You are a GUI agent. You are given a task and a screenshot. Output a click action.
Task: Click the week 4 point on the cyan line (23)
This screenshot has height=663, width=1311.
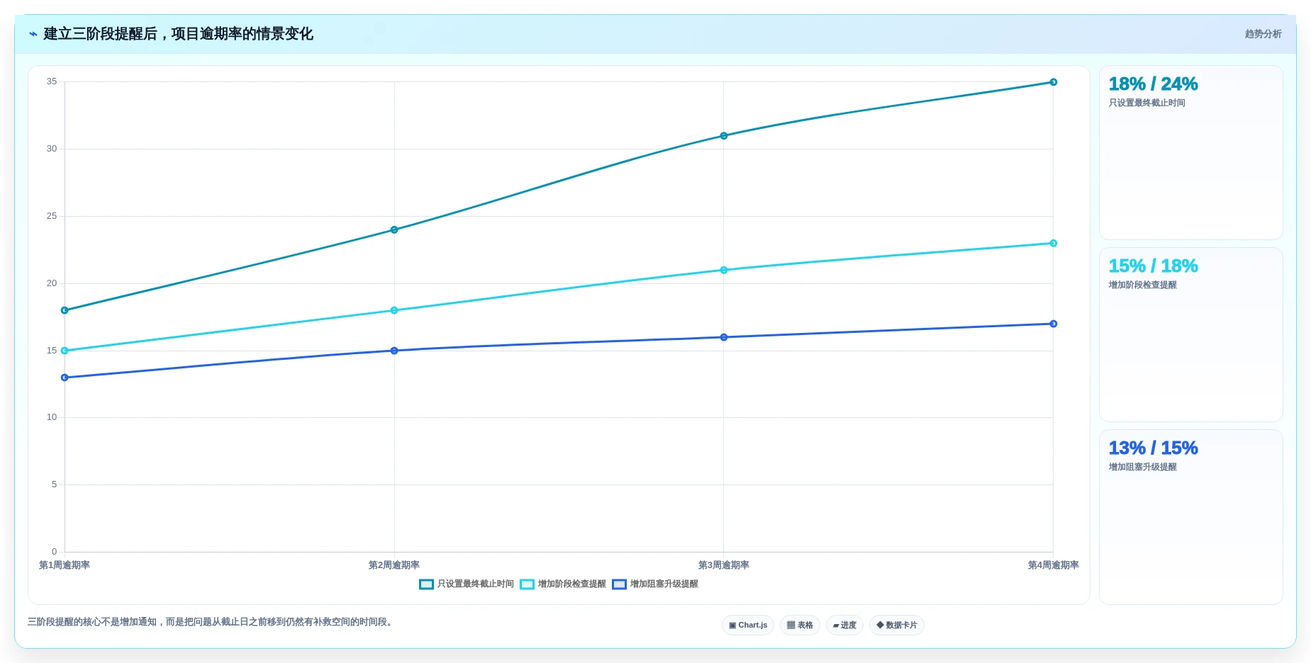click(1053, 243)
